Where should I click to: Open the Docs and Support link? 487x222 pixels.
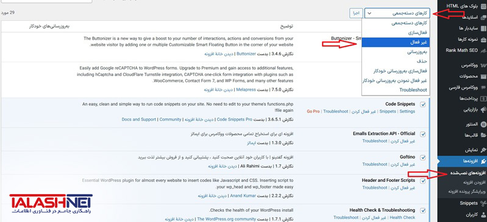coord(139,119)
